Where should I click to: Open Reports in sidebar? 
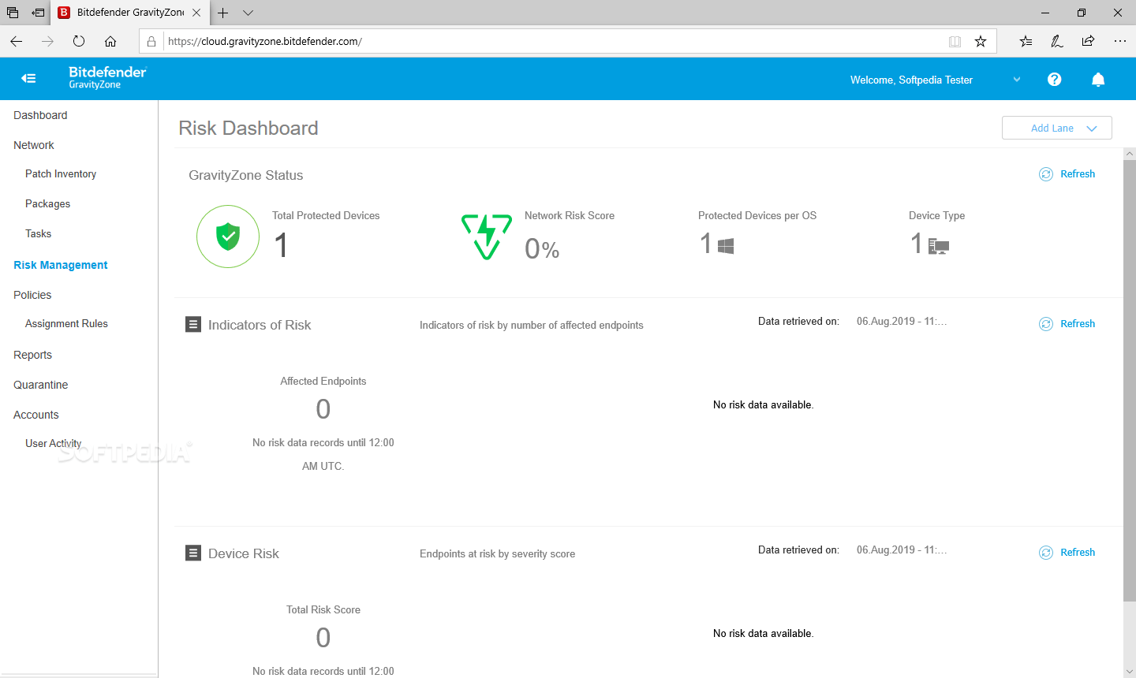point(32,355)
